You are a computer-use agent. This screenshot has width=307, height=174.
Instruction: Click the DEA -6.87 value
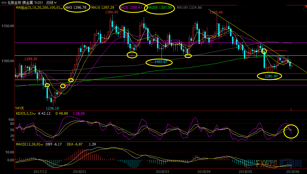click(75, 144)
